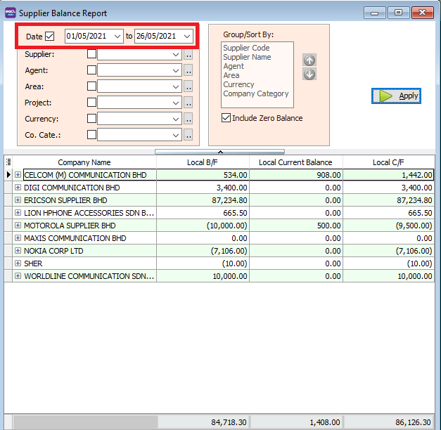The width and height of the screenshot is (441, 430).
Task: Click the Agent lookup ellipsis button
Action: point(188,70)
